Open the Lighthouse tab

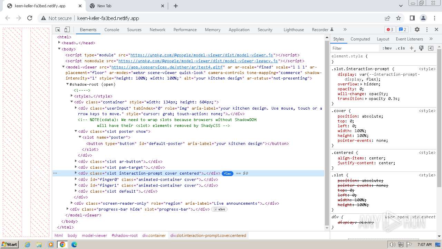[x=294, y=29]
